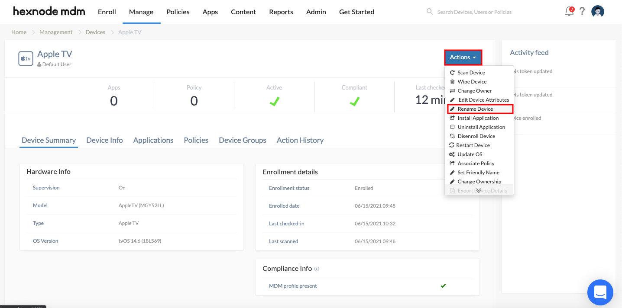
Task: Go to Devices breadcrumb link
Action: 95,32
